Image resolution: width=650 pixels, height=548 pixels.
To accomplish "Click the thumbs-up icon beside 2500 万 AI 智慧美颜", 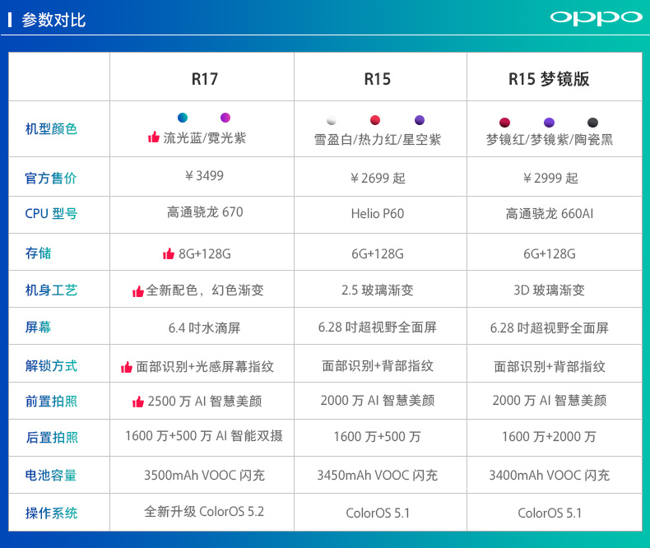I will [x=138, y=402].
